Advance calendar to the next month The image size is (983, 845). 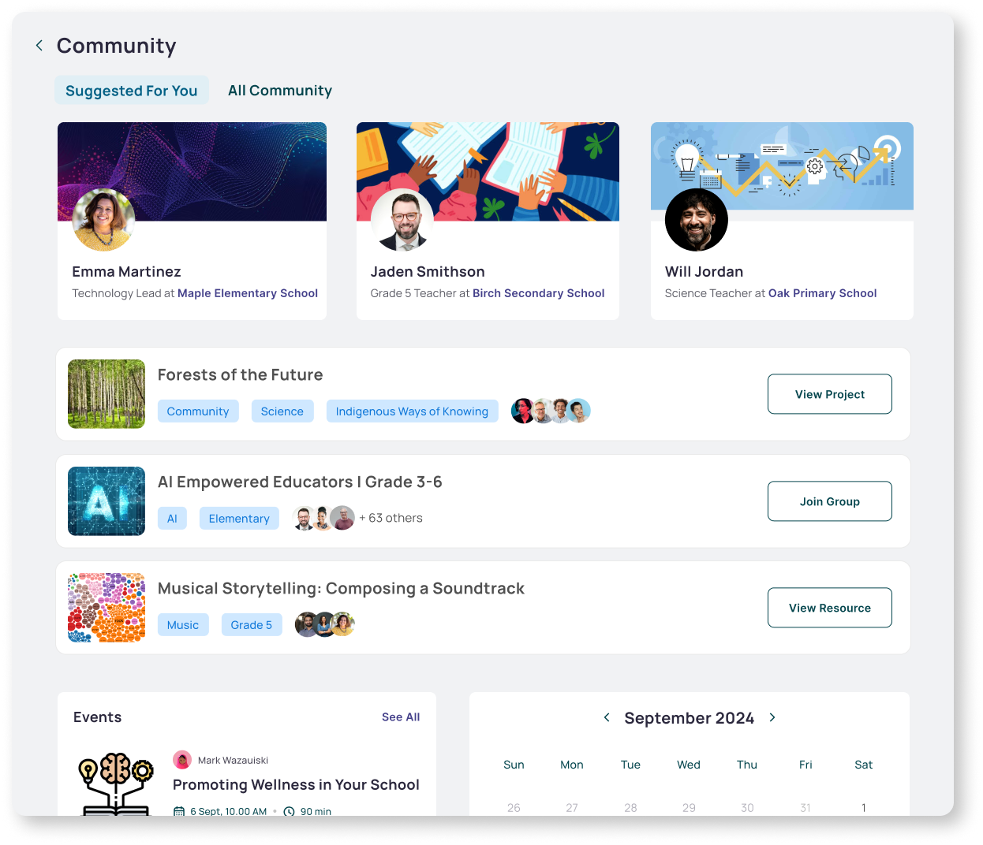pos(772,717)
